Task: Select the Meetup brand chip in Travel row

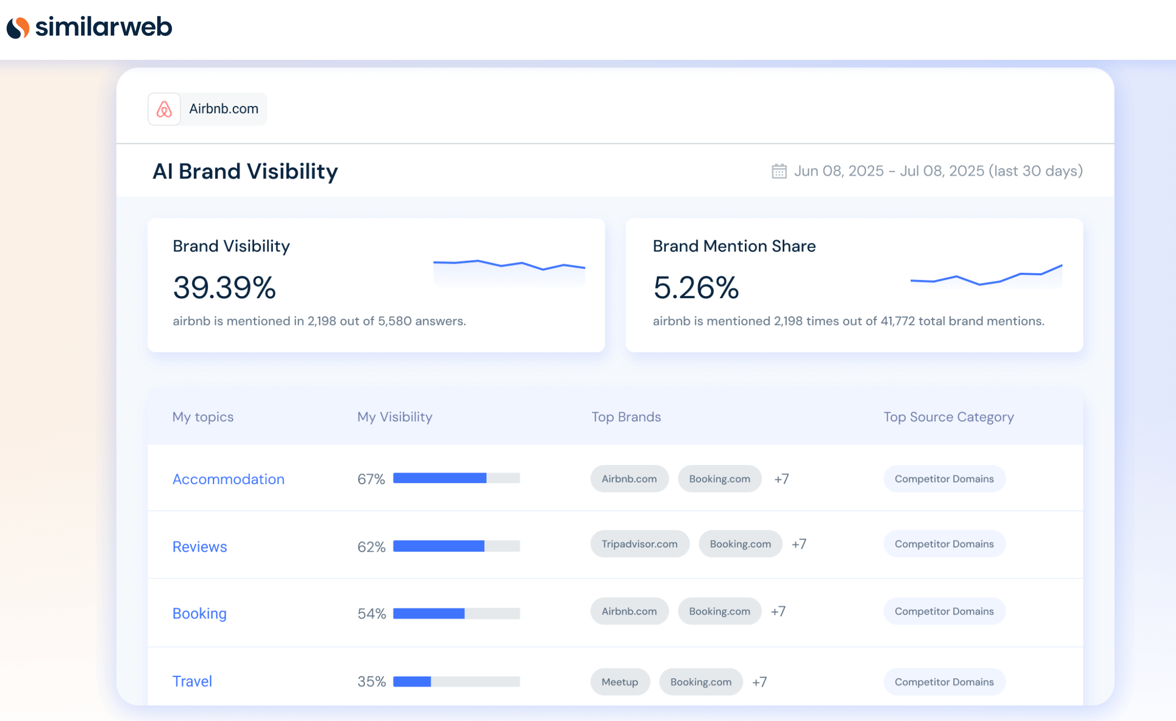Action: (619, 681)
